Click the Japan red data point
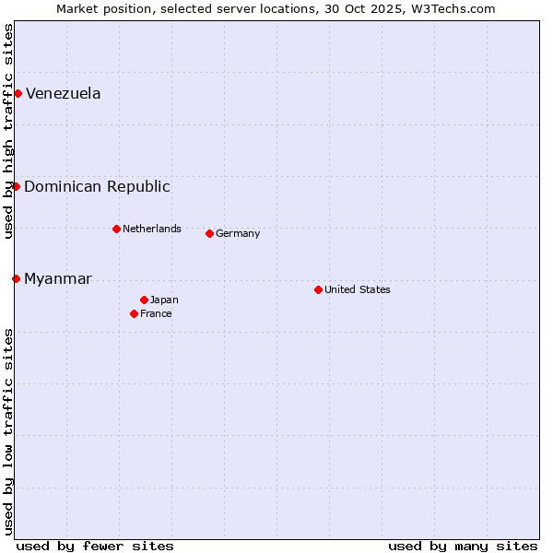Image resolution: width=553 pixels, height=553 pixels. [x=144, y=300]
